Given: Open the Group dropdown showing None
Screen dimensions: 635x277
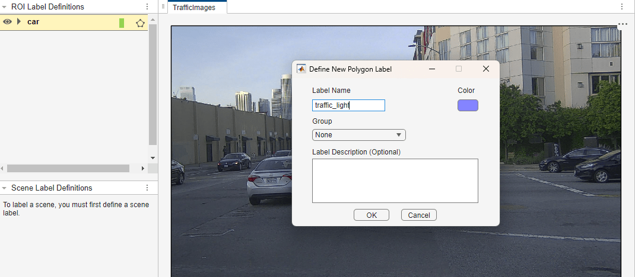Looking at the screenshot, I should pos(359,135).
